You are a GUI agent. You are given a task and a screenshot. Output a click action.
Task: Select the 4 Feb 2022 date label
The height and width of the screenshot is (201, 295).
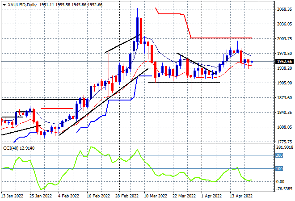click(69, 196)
